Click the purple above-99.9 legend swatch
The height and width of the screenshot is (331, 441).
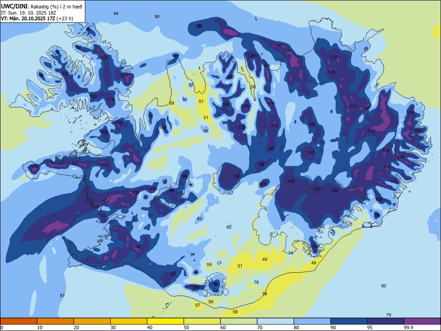click(422, 321)
